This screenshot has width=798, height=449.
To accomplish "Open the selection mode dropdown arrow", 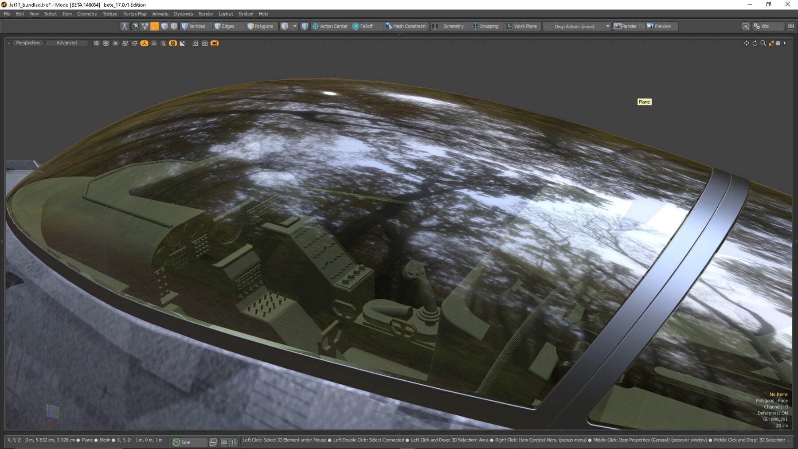I will [295, 26].
